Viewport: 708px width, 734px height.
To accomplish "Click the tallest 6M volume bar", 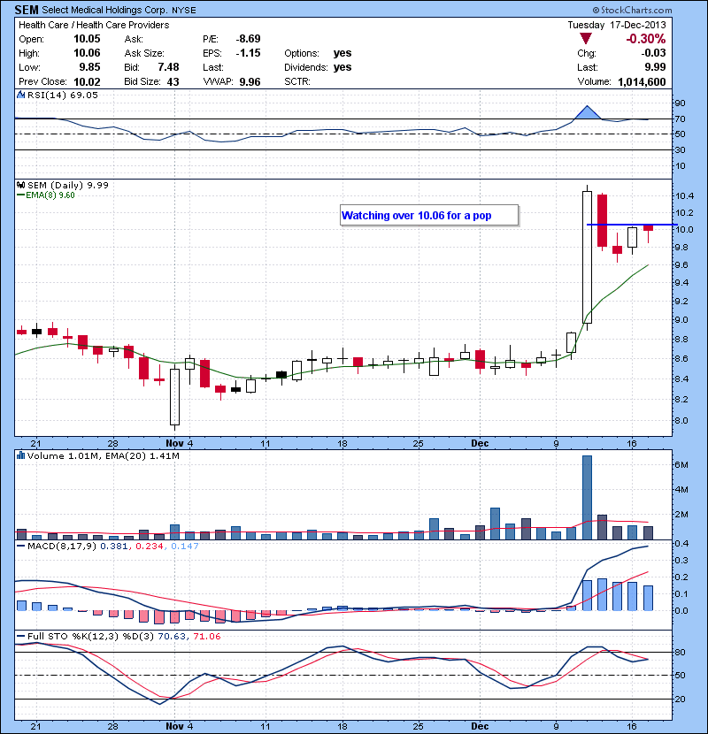I will click(x=587, y=498).
